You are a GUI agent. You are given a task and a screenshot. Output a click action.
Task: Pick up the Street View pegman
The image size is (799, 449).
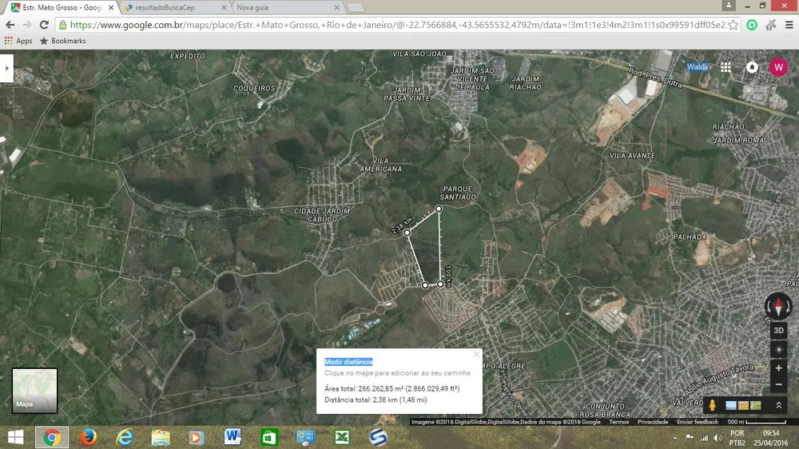[713, 405]
